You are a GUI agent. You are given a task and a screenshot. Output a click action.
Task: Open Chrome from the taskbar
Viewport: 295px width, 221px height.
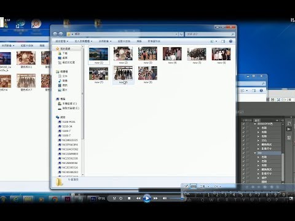(54, 199)
